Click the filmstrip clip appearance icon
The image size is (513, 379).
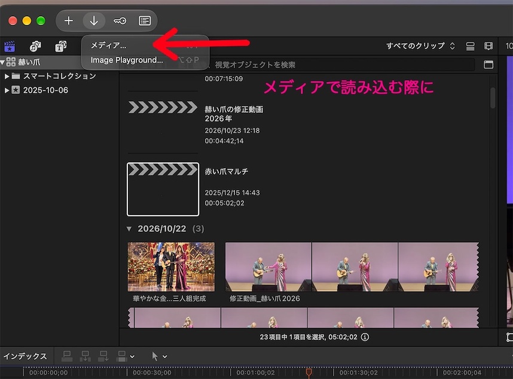pos(488,46)
